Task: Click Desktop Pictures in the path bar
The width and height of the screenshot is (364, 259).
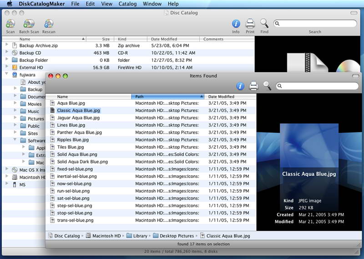Action: 176,236
